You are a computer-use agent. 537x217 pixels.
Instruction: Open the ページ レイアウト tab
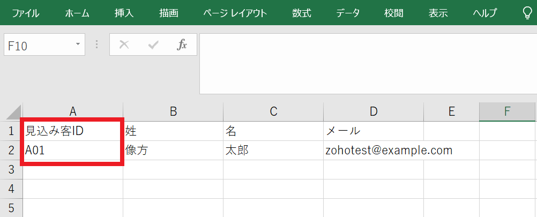(x=235, y=13)
